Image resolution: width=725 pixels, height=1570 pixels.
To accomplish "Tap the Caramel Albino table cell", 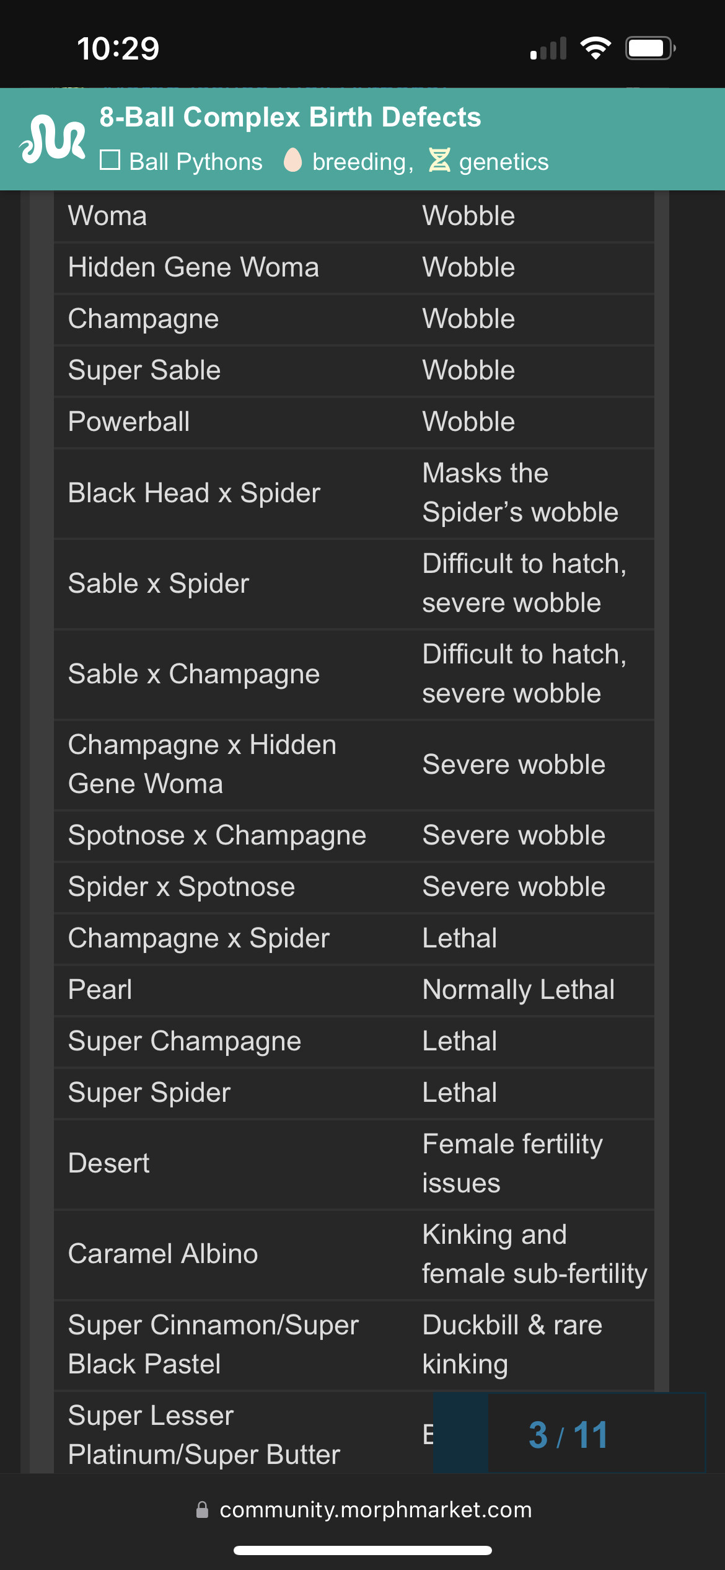I will (163, 1254).
